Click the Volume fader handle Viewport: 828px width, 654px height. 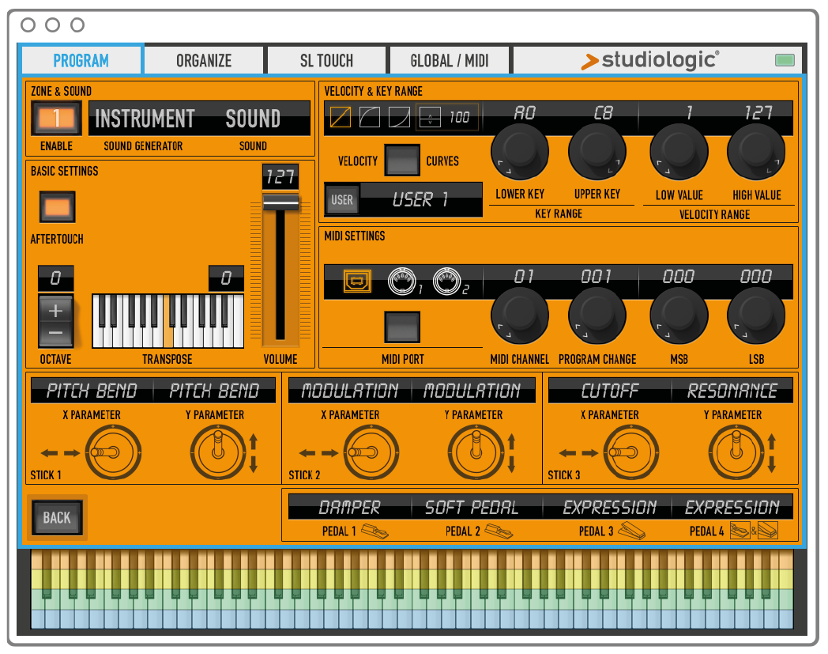pyautogui.click(x=281, y=202)
